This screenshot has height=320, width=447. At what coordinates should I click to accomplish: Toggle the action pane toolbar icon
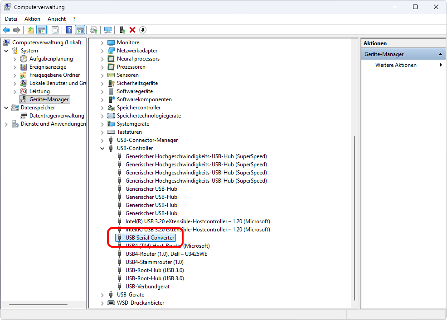pyautogui.click(x=80, y=30)
